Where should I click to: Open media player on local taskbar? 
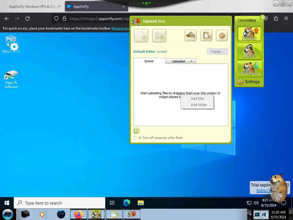42,214
